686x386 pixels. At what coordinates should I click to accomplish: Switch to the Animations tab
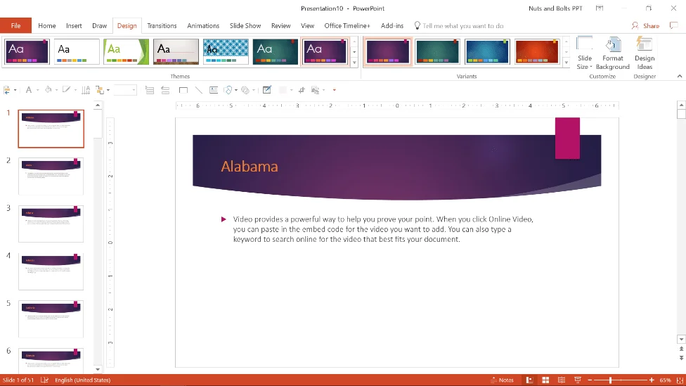click(x=203, y=26)
